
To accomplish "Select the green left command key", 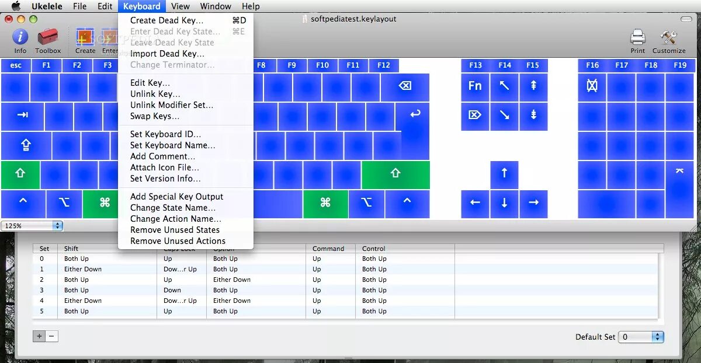I will click(105, 204).
